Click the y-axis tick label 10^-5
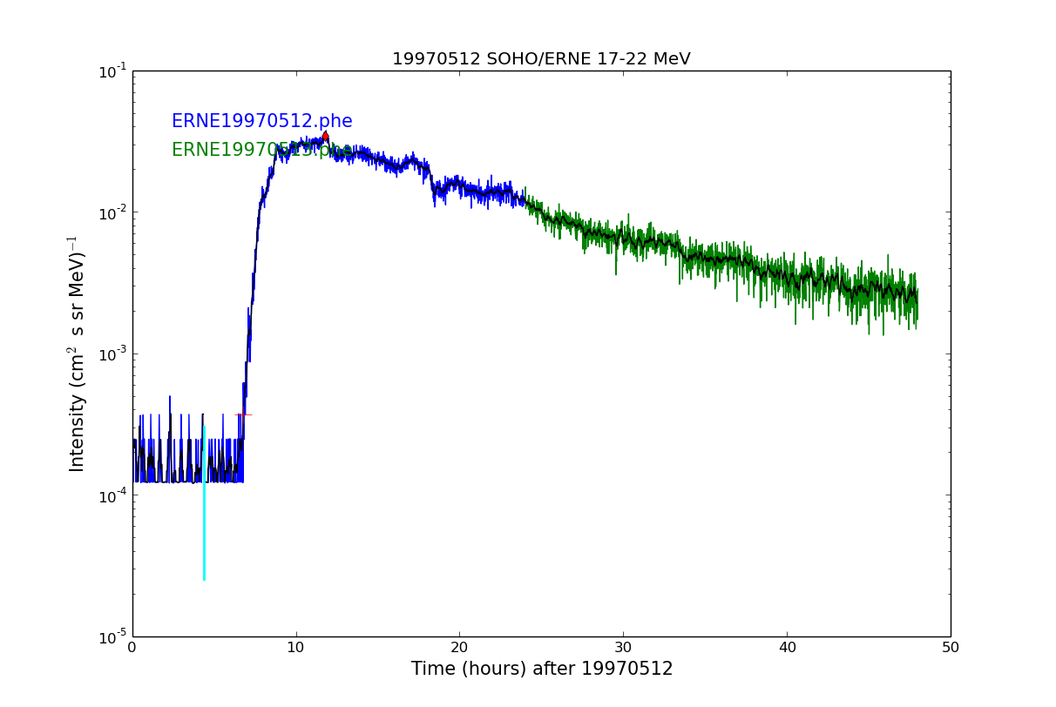The image size is (1056, 707). [x=112, y=636]
